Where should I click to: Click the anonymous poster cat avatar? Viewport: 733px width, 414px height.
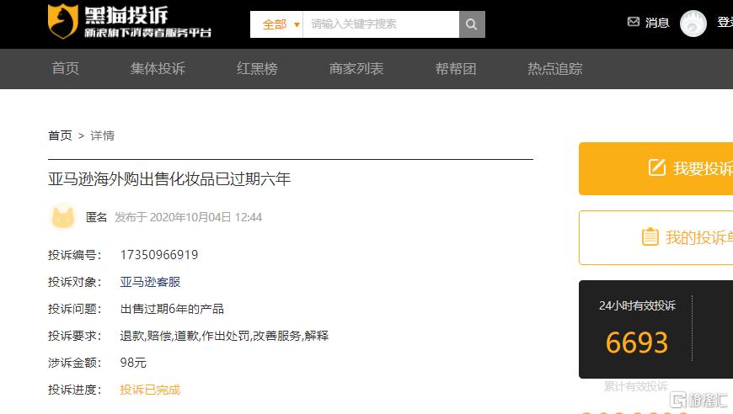tap(63, 217)
